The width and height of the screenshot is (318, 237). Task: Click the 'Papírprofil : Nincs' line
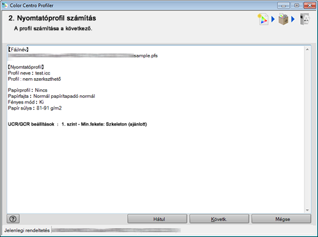28,90
